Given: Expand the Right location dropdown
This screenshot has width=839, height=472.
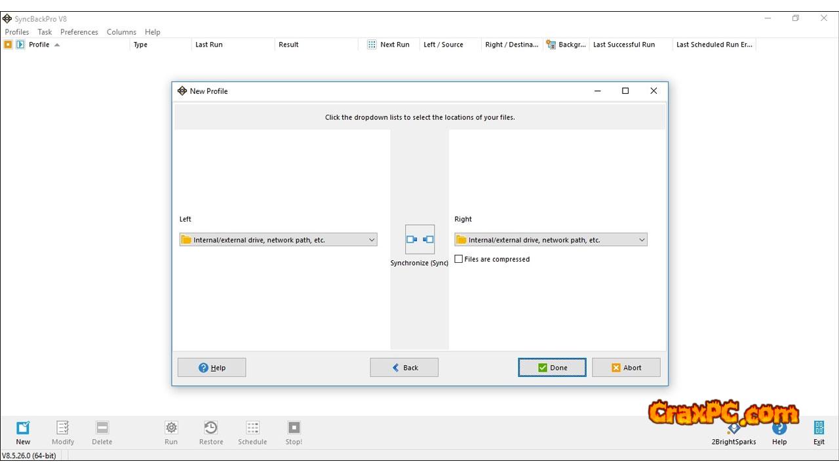Looking at the screenshot, I should point(551,240).
